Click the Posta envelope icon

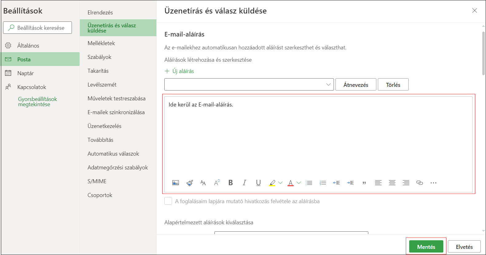[x=8, y=59]
